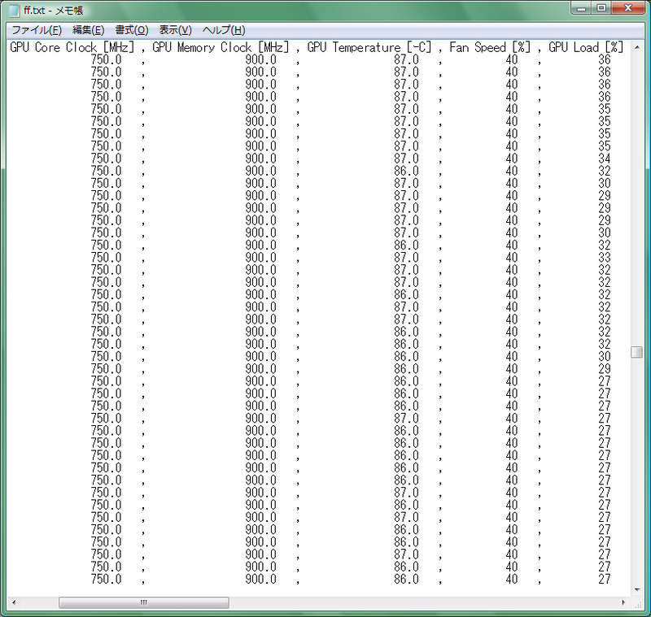Viewport: 651px width, 617px height.
Task: Click the 'GPU Core Clock [MHz]' header text
Action: pos(72,47)
